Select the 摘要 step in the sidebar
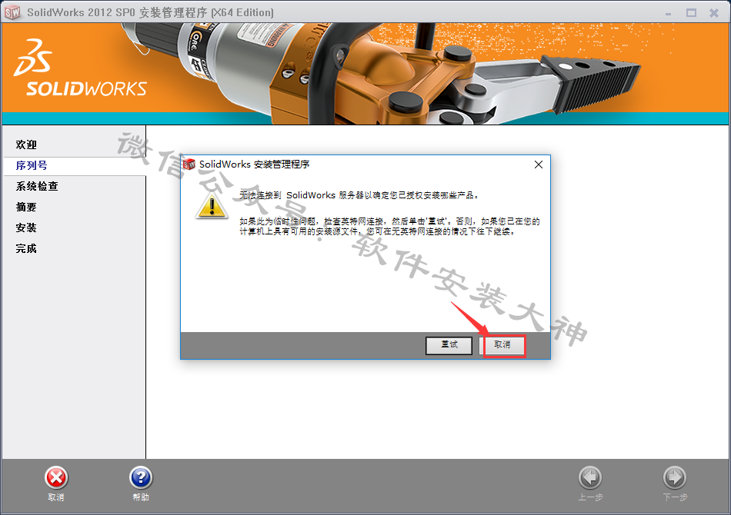 tap(26, 208)
